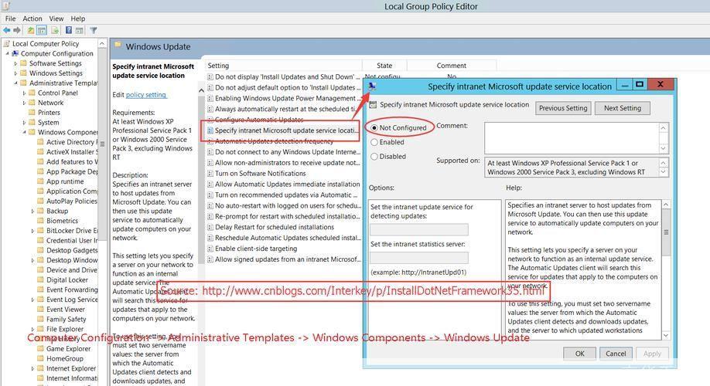Open the View menu
Image resolution: width=710 pixels, height=386 pixels.
[56, 19]
